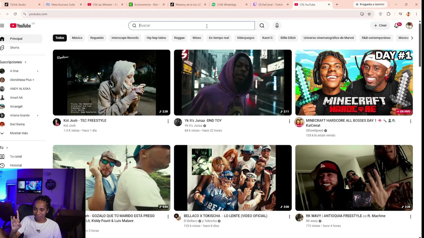This screenshot has width=424, height=238.
Task: Open the browser extensions puzzle icon
Action: 389,14
